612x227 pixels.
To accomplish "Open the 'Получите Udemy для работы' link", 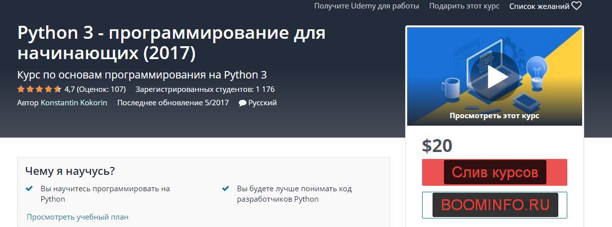I will (366, 6).
